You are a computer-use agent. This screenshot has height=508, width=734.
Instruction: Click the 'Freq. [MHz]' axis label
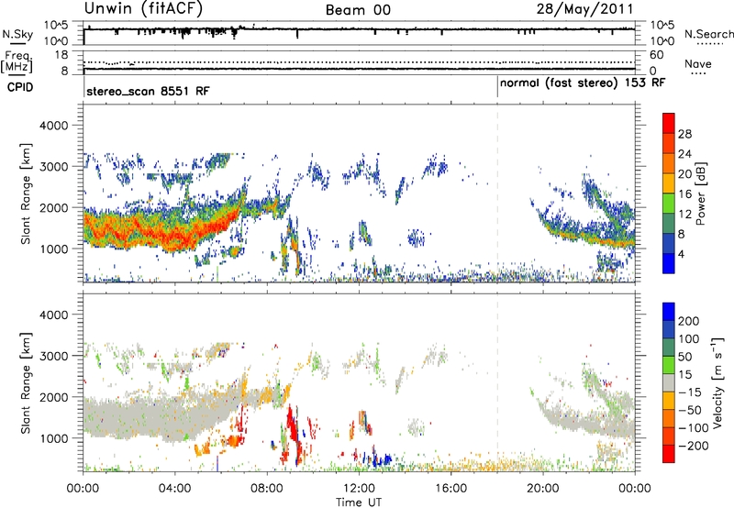[x=17, y=62]
